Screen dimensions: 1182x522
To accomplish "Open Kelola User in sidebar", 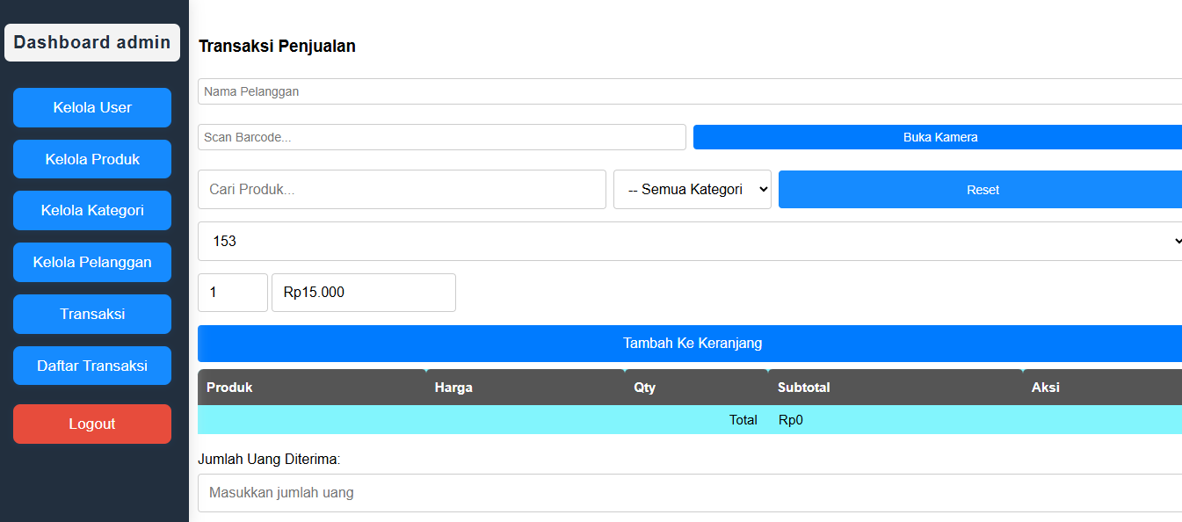I will [92, 107].
